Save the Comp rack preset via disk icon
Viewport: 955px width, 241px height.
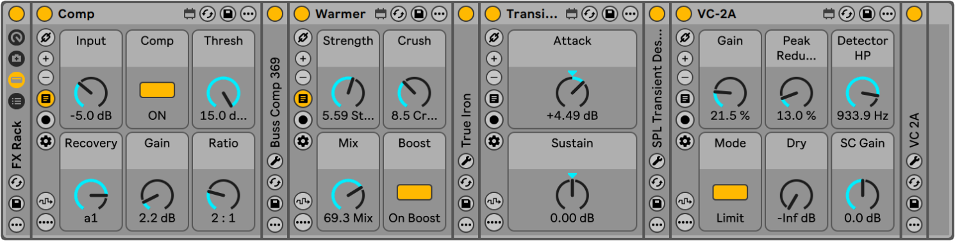pyautogui.click(x=228, y=13)
